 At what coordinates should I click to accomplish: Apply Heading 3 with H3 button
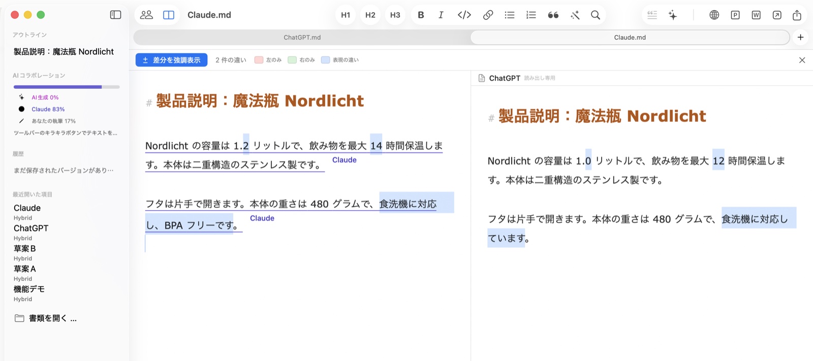tap(395, 15)
